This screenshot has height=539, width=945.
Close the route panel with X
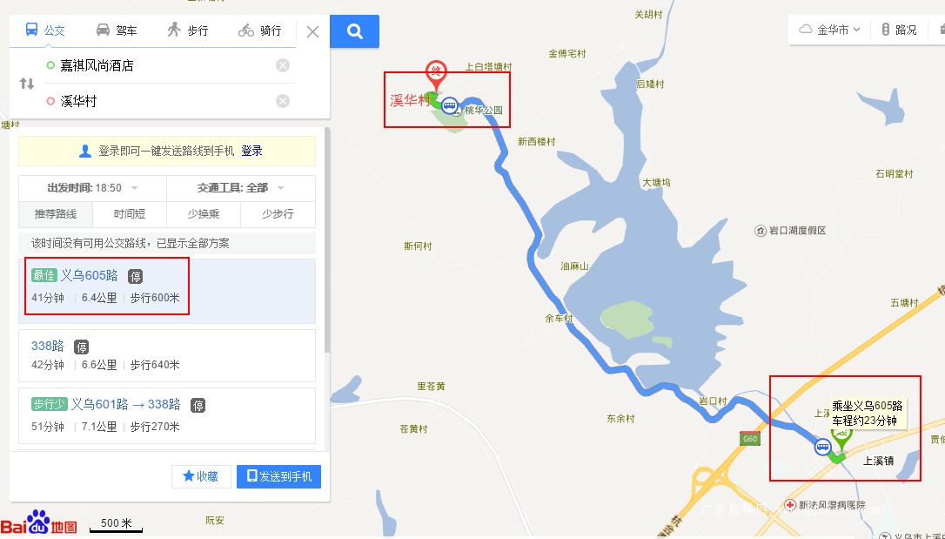coord(312,31)
